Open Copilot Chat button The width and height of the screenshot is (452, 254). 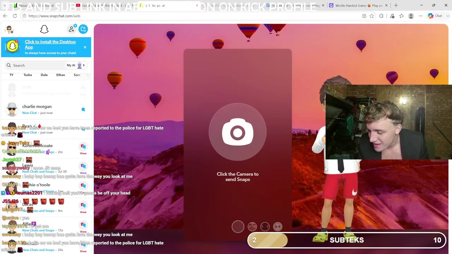click(435, 16)
